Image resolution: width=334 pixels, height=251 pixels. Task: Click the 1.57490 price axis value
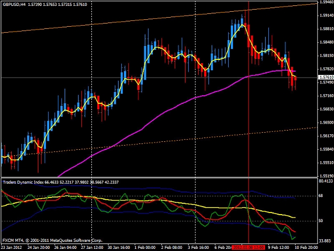(x=326, y=82)
